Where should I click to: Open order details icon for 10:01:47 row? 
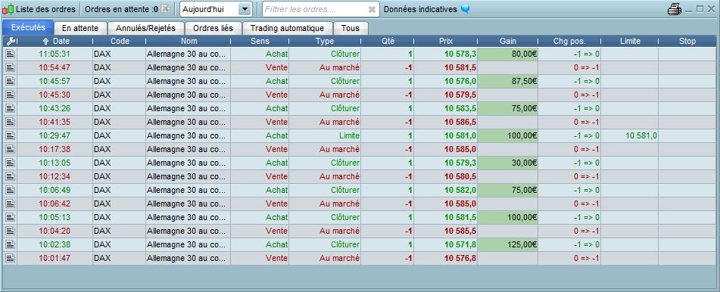coord(10,258)
